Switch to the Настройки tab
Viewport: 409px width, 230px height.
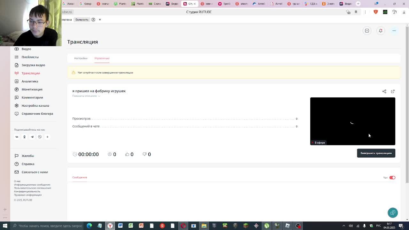click(x=81, y=58)
